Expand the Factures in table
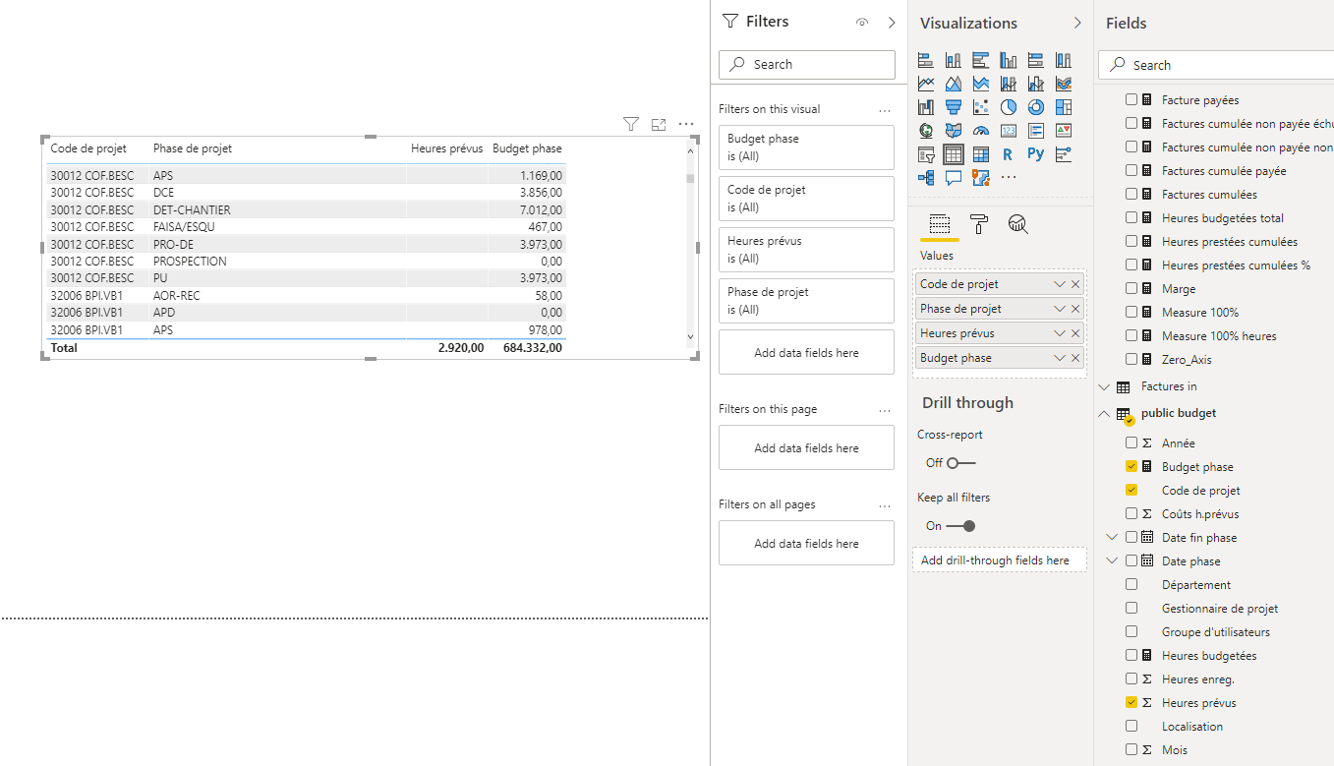The height and width of the screenshot is (766, 1334). click(x=1104, y=387)
